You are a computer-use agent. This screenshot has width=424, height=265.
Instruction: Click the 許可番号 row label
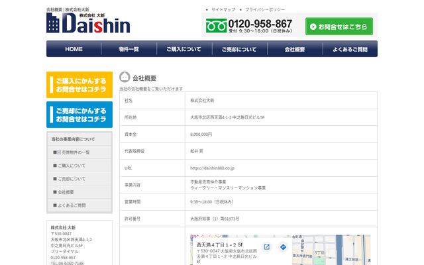pyautogui.click(x=132, y=219)
